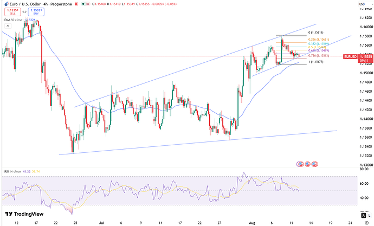The image size is (374, 226).
Task: Open chart settings gear at axis corner
Action: click(x=366, y=223)
